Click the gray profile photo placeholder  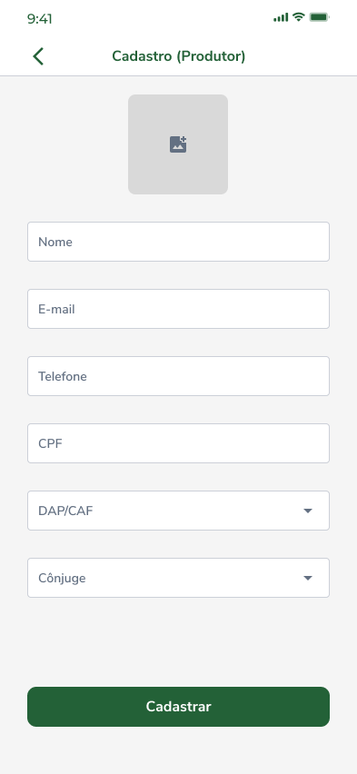tap(178, 144)
